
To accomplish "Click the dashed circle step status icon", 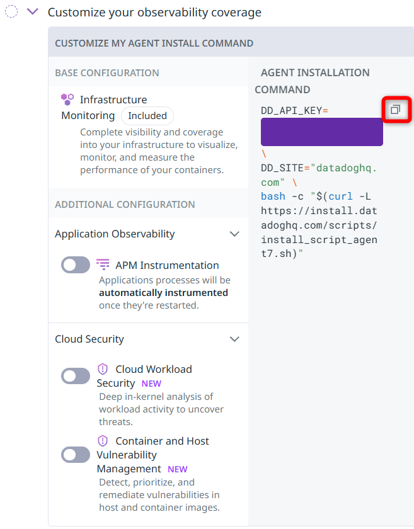I will pos(11,11).
